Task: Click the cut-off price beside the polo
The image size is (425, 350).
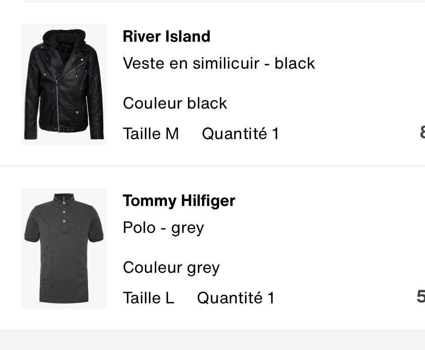Action: click(421, 297)
